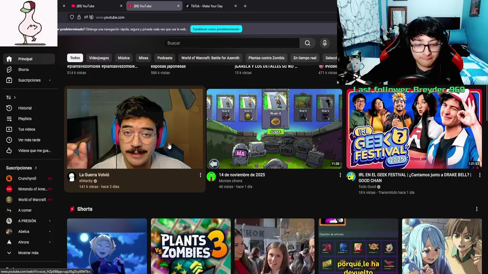Click Todo Good channel avatar
Viewport: 488px width, 274px height.
(351, 177)
